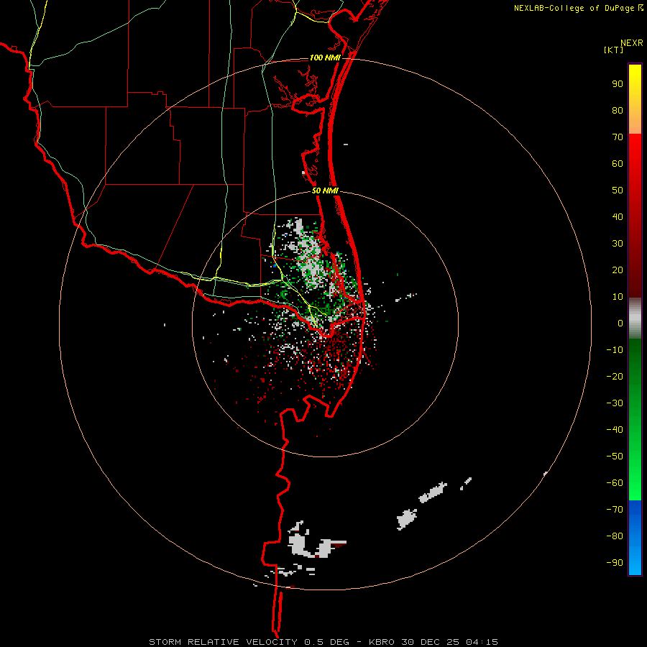Click the 10 value on velocity scale
The width and height of the screenshot is (647, 647).
tap(618, 297)
